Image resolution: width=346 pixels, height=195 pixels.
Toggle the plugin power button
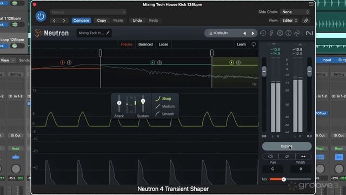click(41, 16)
